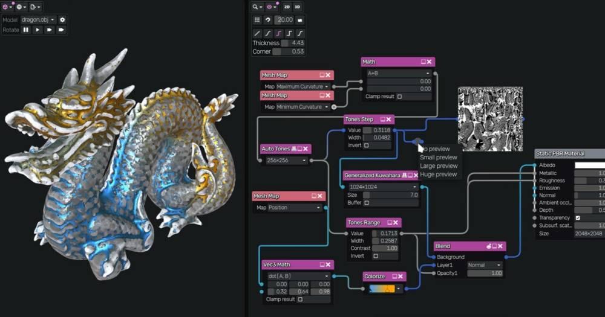
Task: Pause the model rotation
Action: [26, 30]
